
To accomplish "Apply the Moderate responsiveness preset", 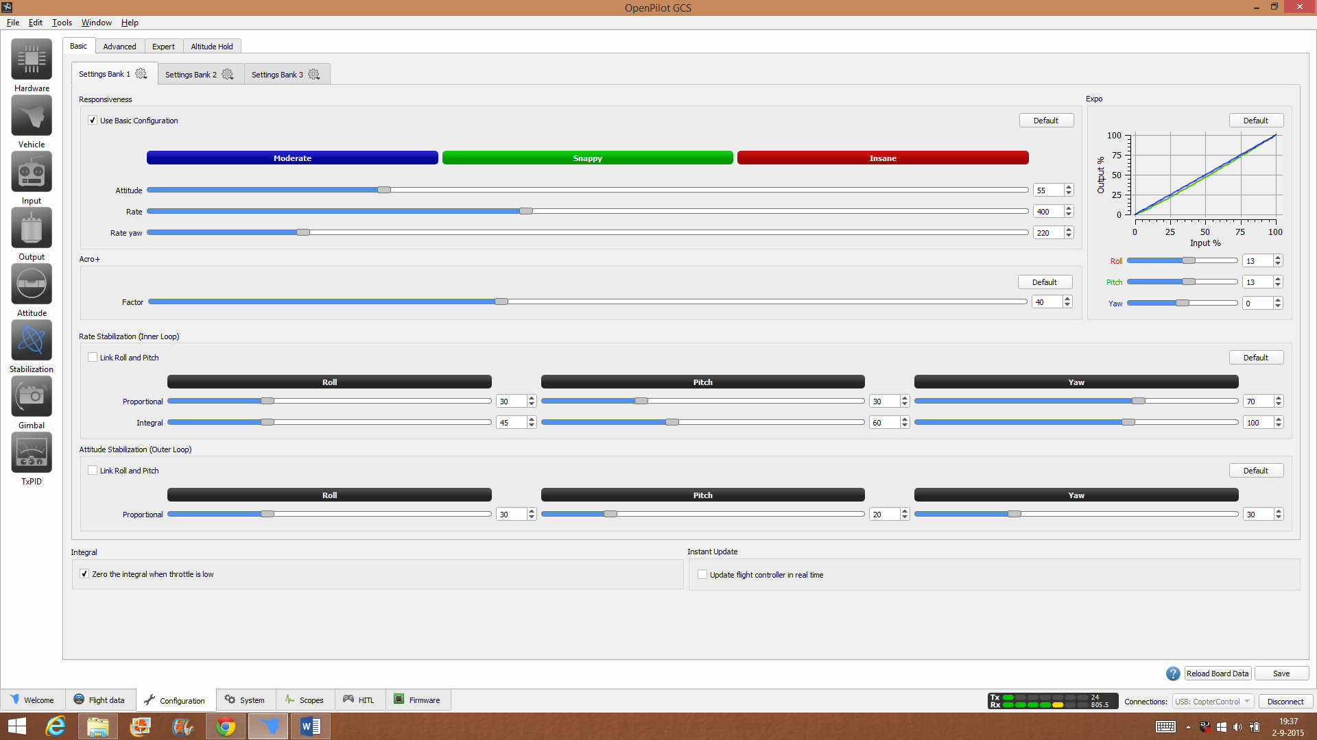I will coord(292,158).
